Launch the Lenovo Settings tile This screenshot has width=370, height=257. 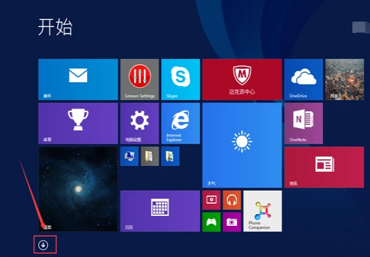tap(140, 80)
